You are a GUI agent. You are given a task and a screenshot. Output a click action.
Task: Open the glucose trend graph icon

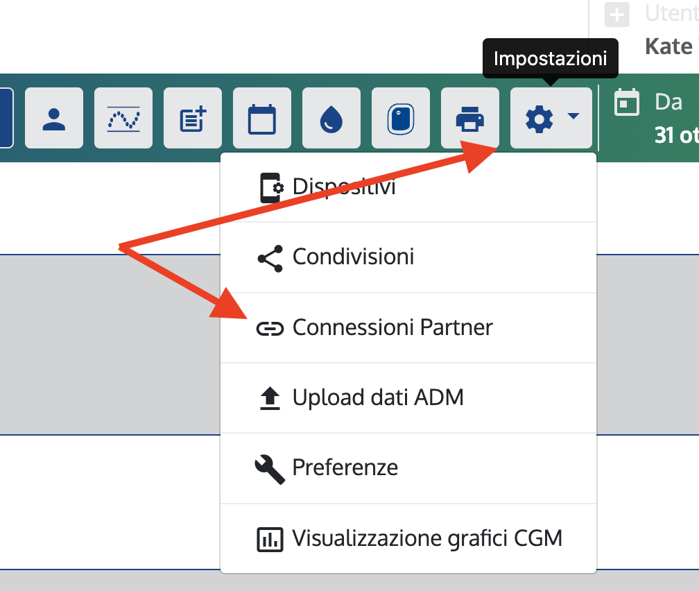[123, 118]
